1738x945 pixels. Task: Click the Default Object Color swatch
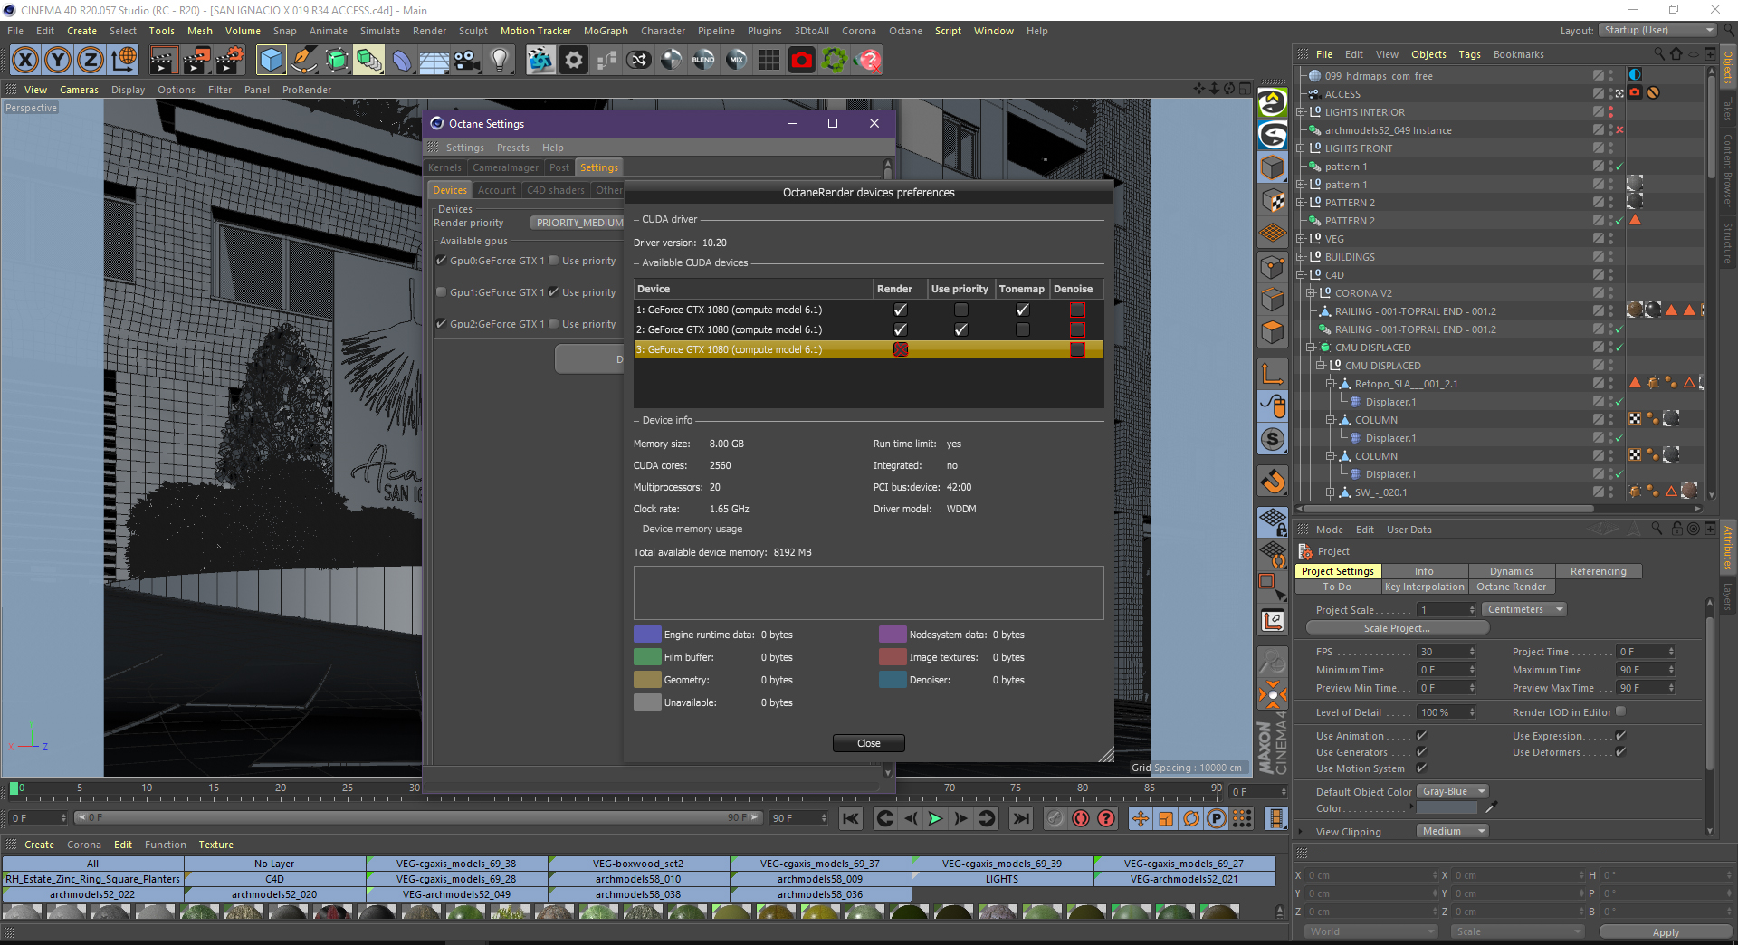(1447, 808)
